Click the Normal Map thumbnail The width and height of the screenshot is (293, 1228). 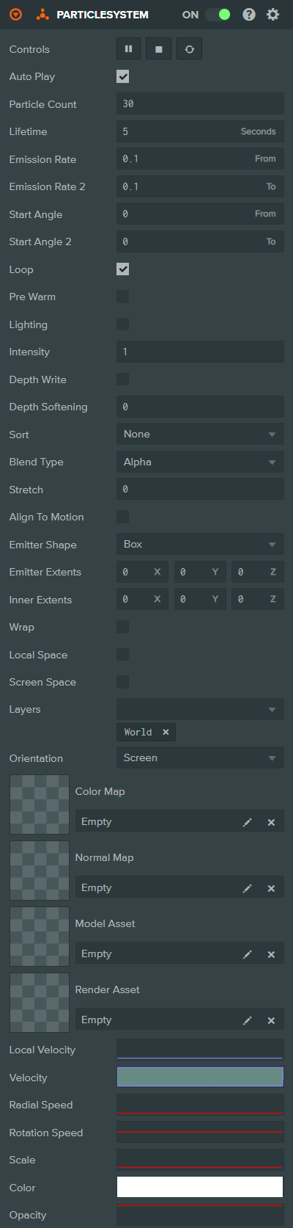pyautogui.click(x=40, y=871)
